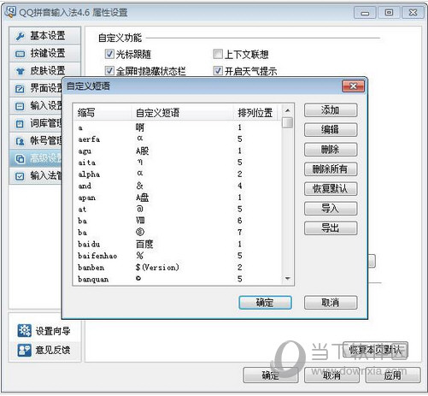Click the QQ拼音 title bar app icon
The height and width of the screenshot is (396, 428).
click(10, 12)
